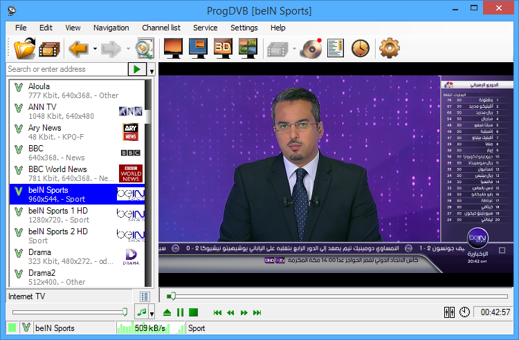Click the Internet TV list label
Viewport: 519px width, 340px height.
point(26,296)
